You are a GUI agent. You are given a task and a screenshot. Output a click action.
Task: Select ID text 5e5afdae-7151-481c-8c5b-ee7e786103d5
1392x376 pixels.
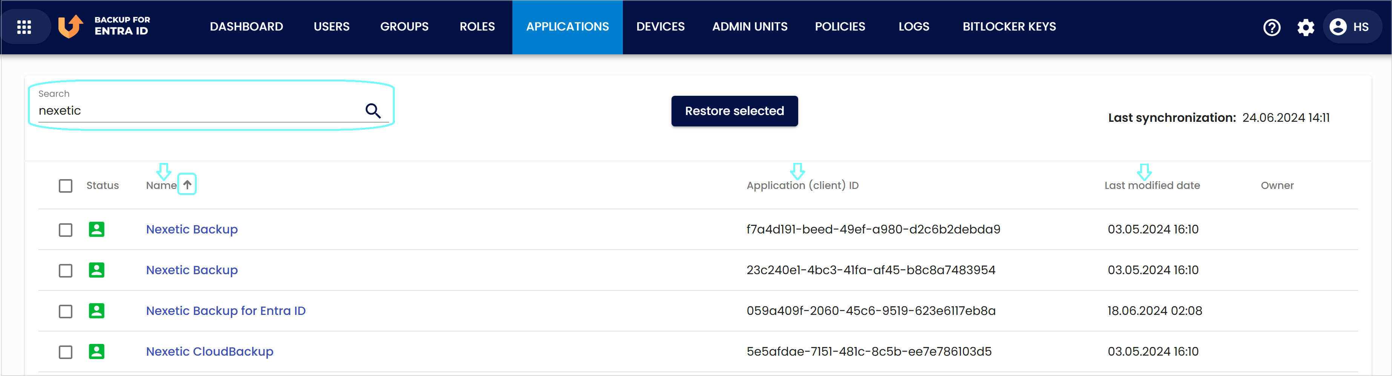869,351
